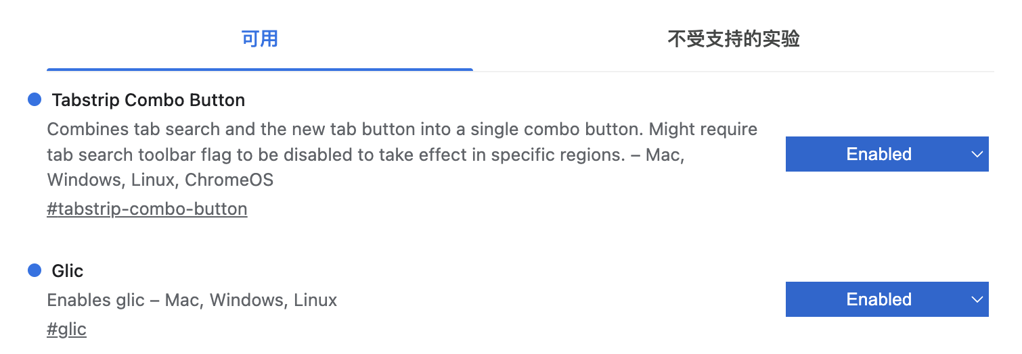Image resolution: width=1022 pixels, height=354 pixels.
Task: Click the chevron arrow on Tabstrip Combo dropdown
Action: tap(977, 155)
